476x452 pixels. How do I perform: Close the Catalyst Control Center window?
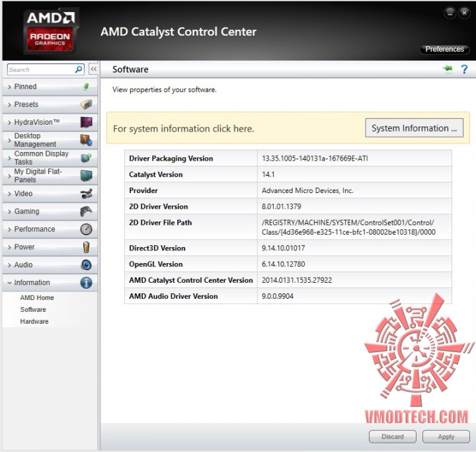[464, 13]
